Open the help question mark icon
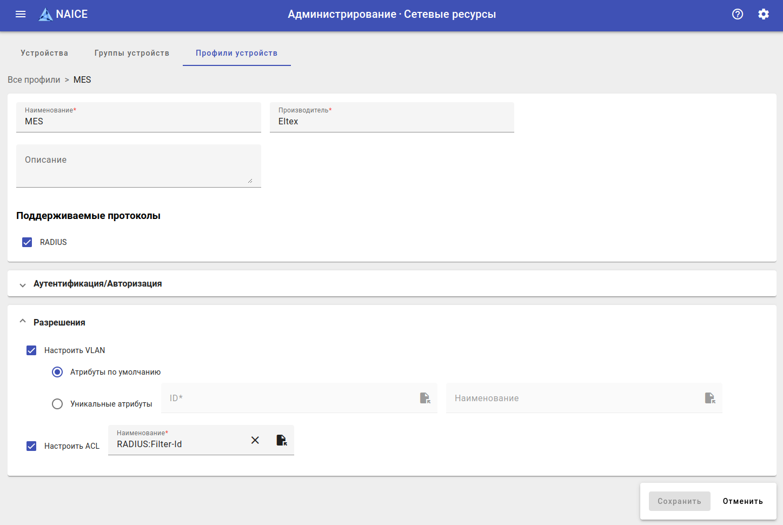This screenshot has width=783, height=525. 738,15
